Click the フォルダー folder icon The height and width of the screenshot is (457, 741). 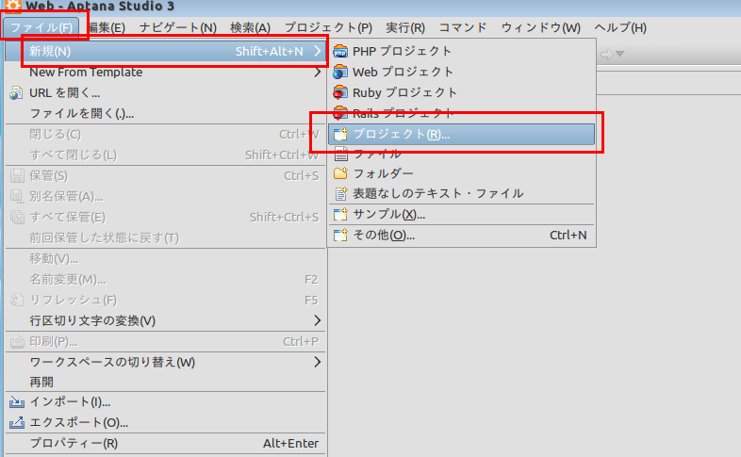click(x=340, y=173)
